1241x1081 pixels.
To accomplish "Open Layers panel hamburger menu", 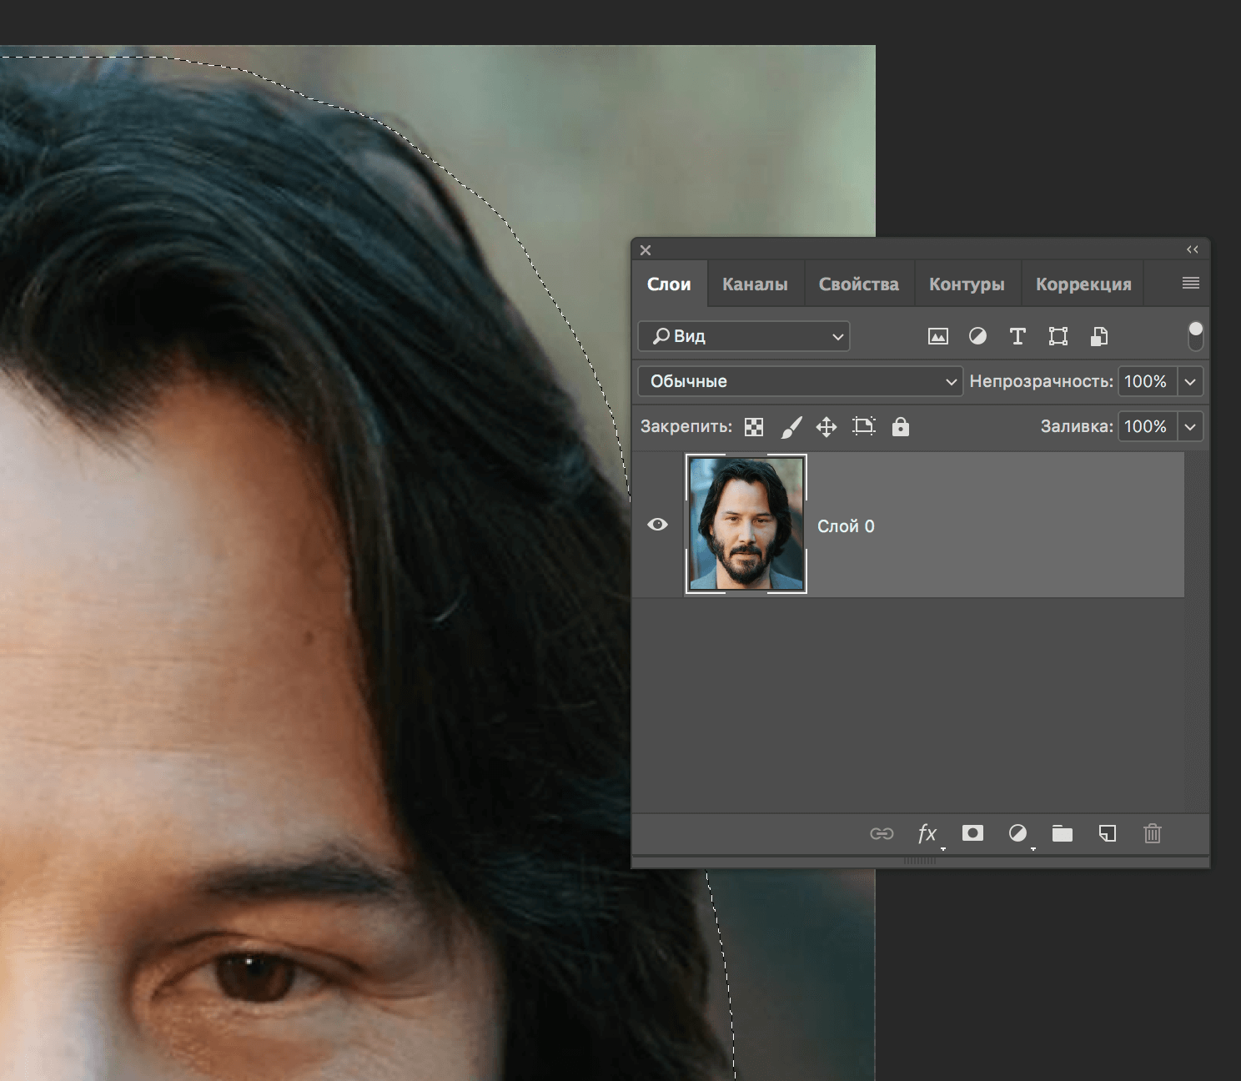I will click(1191, 284).
